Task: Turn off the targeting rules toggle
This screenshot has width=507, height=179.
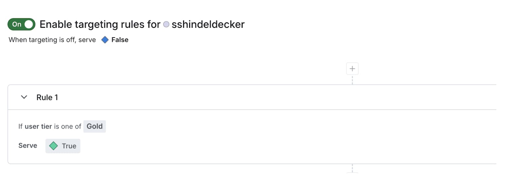Action: [x=21, y=24]
